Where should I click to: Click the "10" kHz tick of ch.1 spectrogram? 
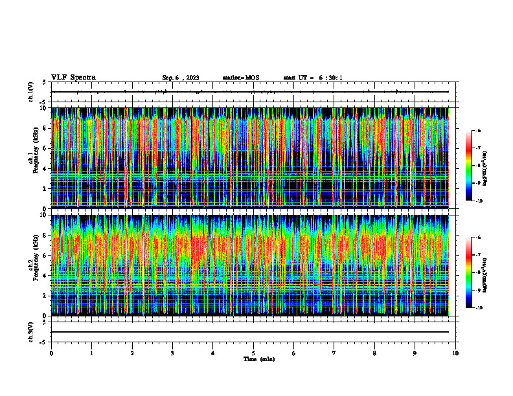pyautogui.click(x=45, y=108)
